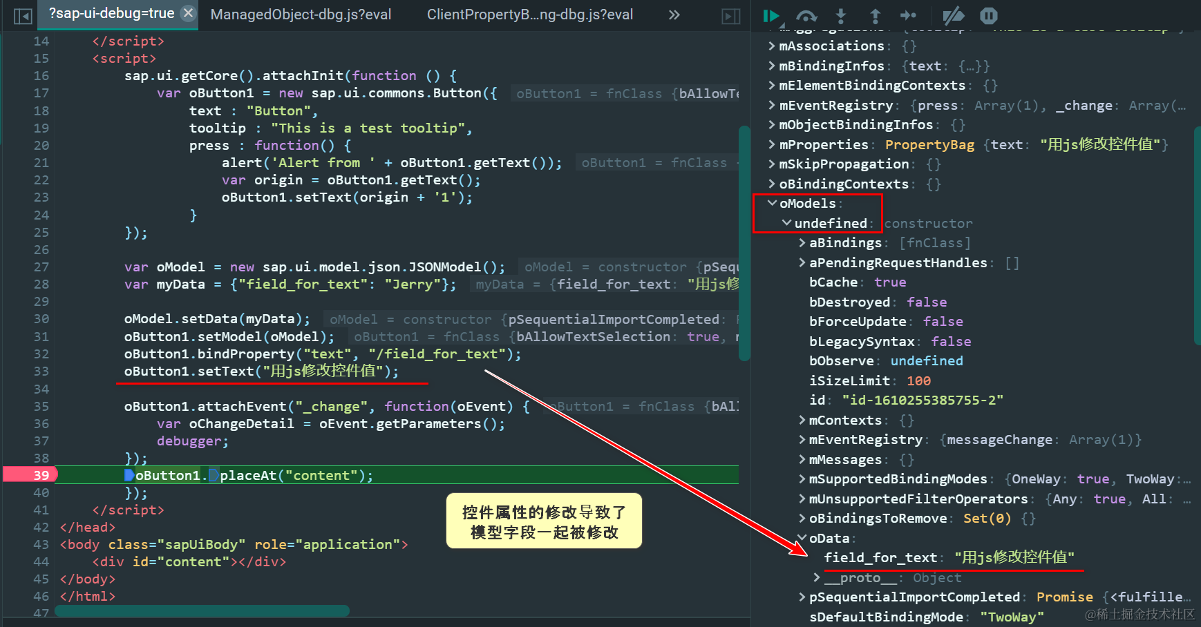The height and width of the screenshot is (627, 1201).
Task: Toggle the debugger sidebar panel icon
Action: coord(731,16)
